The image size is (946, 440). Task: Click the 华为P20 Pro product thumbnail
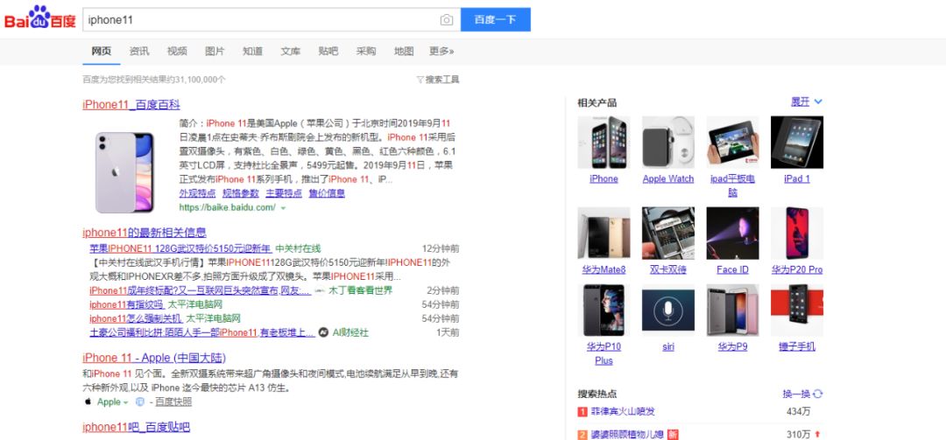click(x=797, y=234)
